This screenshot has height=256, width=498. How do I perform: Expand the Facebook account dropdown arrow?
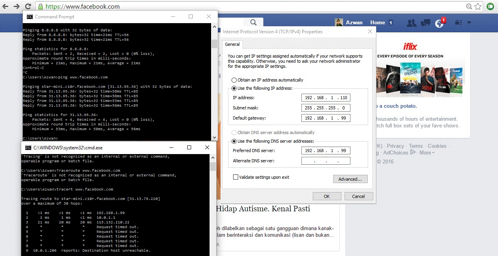coord(469,23)
